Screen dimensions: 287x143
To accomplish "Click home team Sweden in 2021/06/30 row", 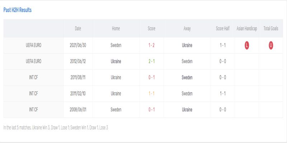I will 116,45.
